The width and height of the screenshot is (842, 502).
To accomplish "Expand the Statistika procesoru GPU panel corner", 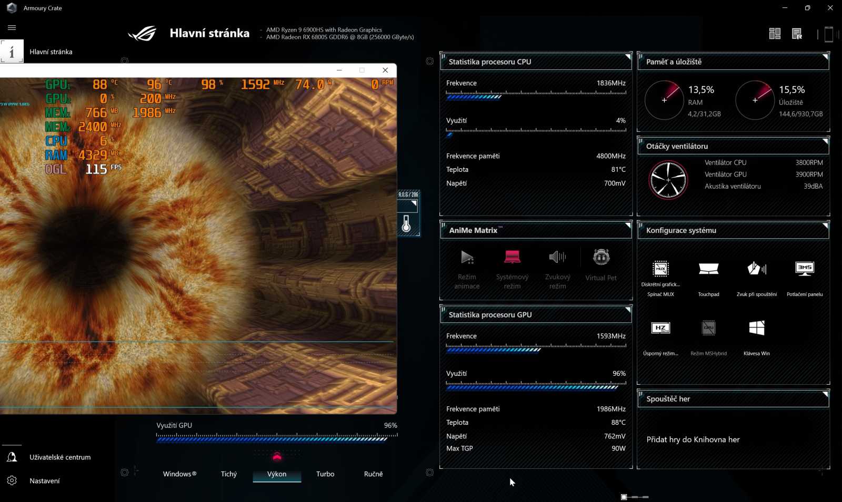I will (x=628, y=310).
